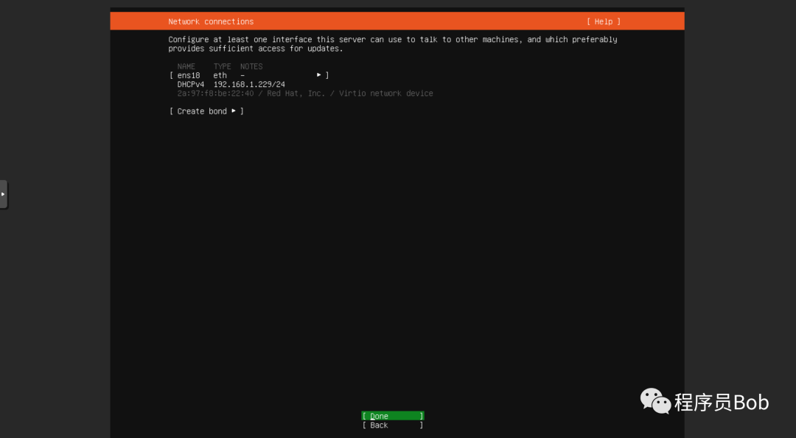The width and height of the screenshot is (796, 438).
Task: Click the eth type value
Action: 220,75
